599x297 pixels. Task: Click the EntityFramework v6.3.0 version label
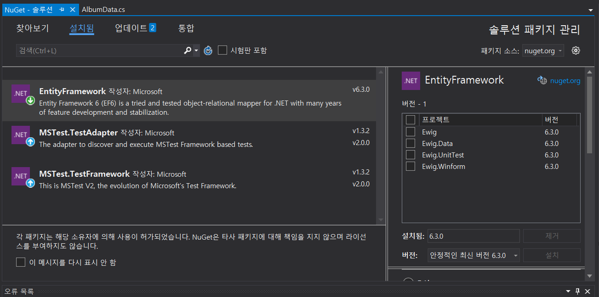361,90
